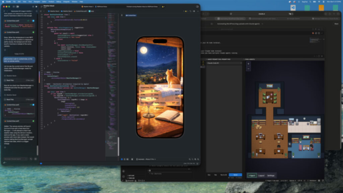Click the blue Send button in the prompt pad
This screenshot has height=193, width=343.
235,175
